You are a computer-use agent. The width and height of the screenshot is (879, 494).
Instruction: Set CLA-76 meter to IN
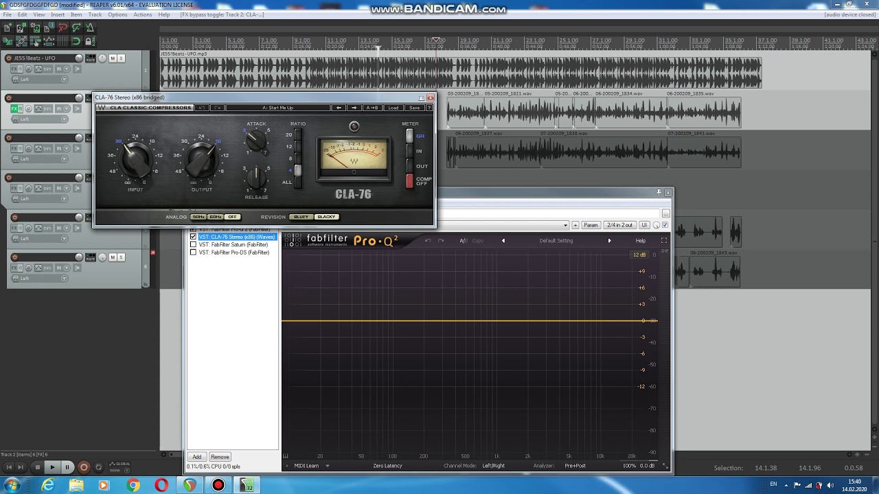[x=410, y=151]
